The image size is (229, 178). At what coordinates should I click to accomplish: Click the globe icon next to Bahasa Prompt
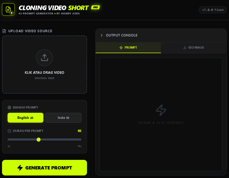click(9, 108)
